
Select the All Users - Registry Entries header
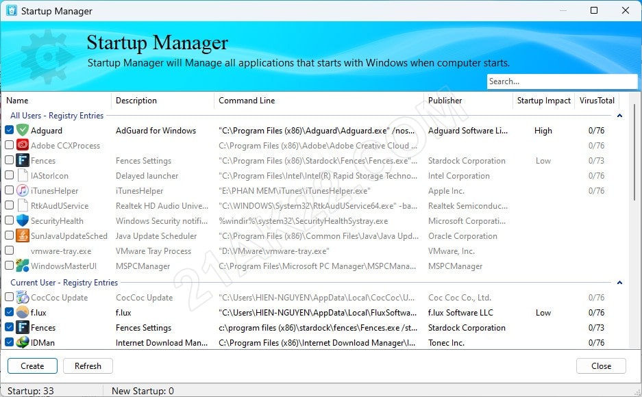tap(57, 116)
